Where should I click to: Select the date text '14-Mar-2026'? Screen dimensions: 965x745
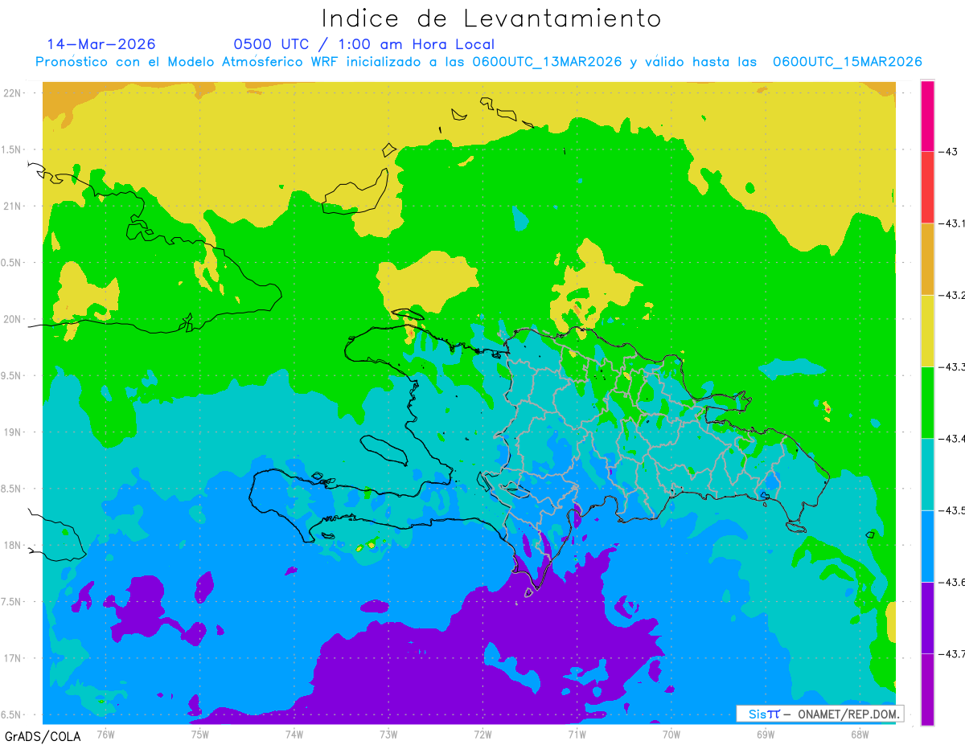point(101,44)
